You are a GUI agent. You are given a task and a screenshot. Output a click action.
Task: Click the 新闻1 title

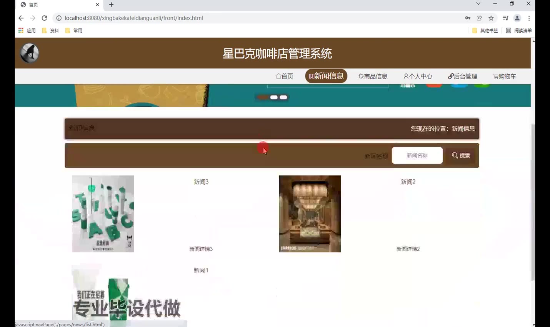point(201,270)
